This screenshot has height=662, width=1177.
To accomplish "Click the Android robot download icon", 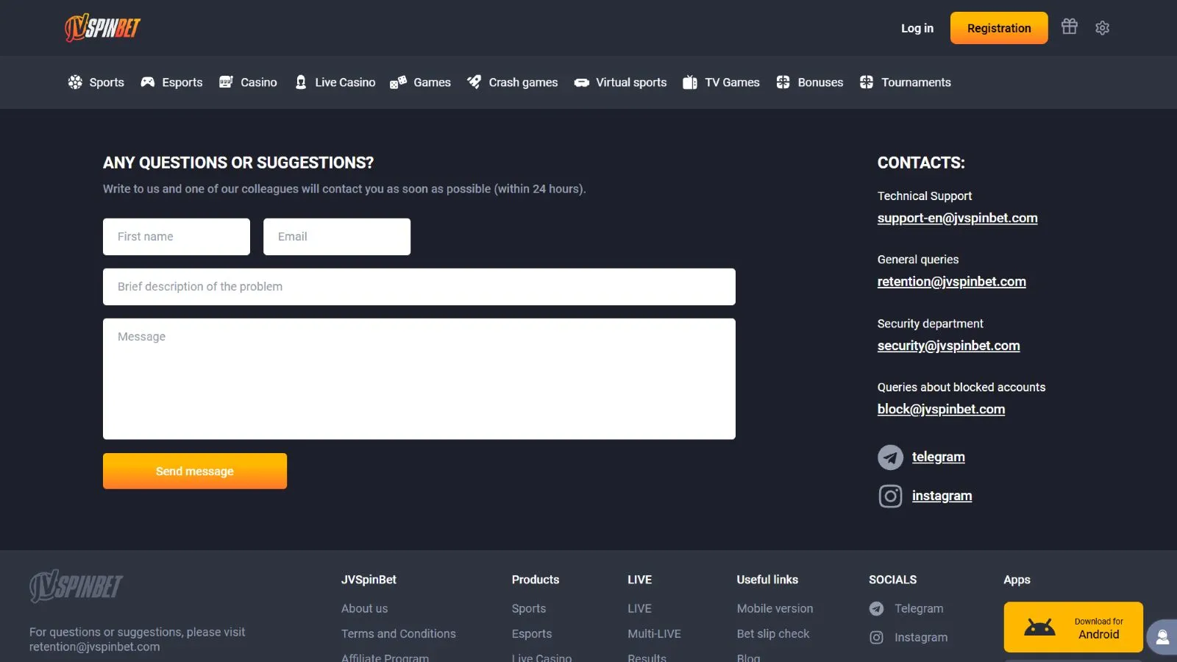I will click(x=1039, y=627).
